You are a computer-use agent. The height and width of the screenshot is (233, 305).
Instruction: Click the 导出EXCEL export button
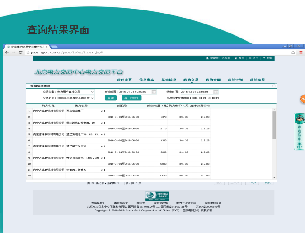(131, 98)
